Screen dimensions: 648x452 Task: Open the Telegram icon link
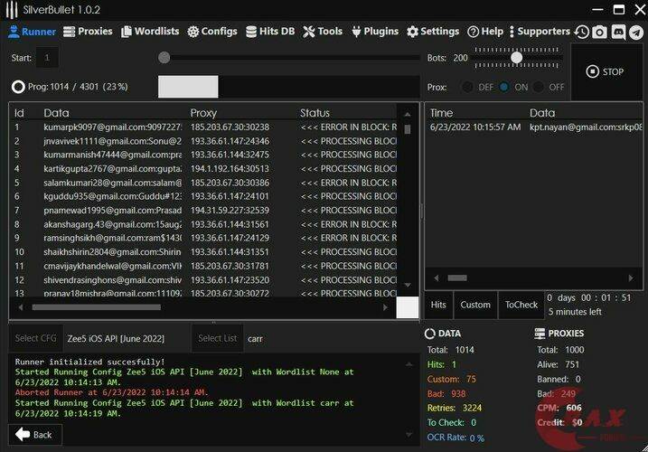(x=636, y=32)
